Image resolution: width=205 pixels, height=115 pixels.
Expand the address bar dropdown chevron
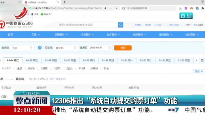pos(117,8)
